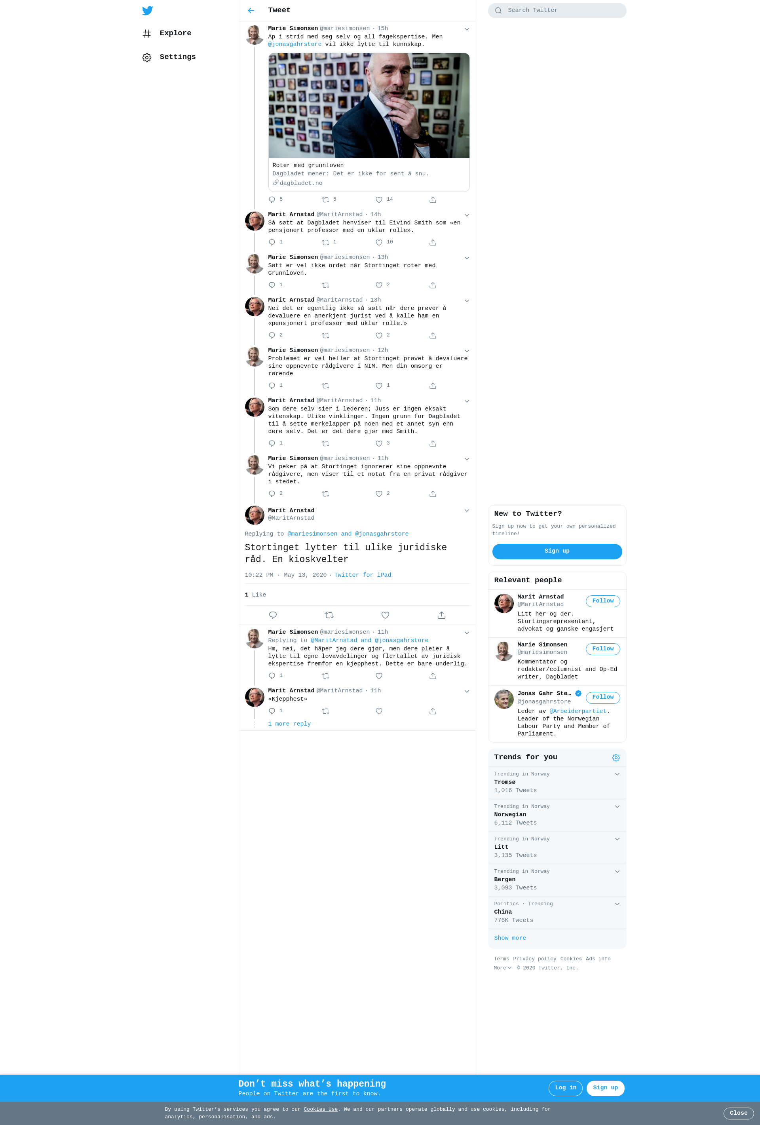
Task: Show 1 more reply
Action: [289, 724]
